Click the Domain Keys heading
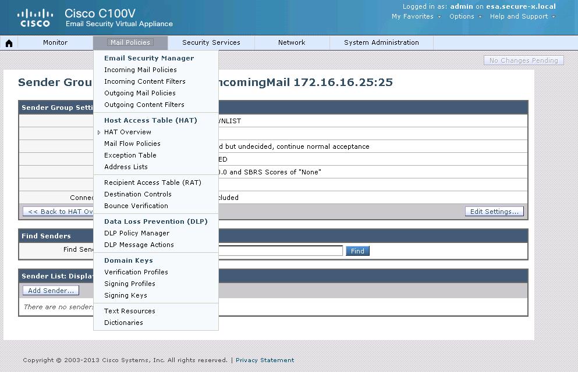The image size is (578, 372). (x=128, y=260)
